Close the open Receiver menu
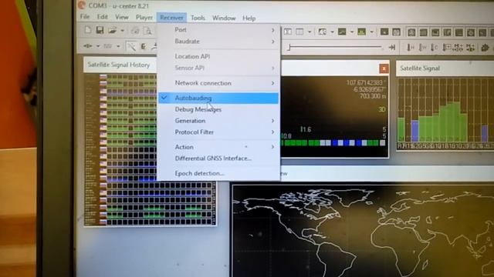The height and width of the screenshot is (277, 494). [171, 18]
